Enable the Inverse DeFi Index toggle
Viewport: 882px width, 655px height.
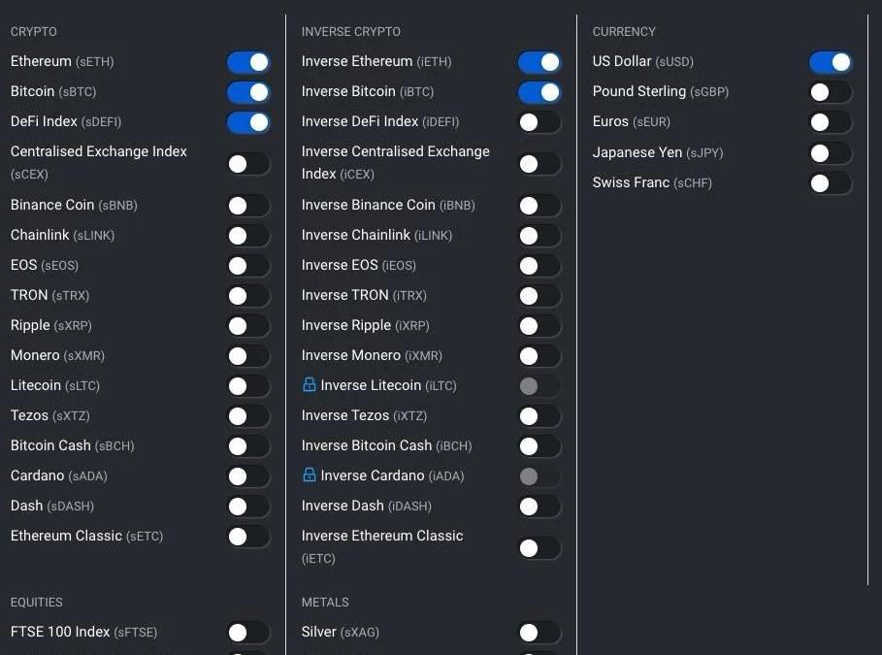click(x=539, y=122)
